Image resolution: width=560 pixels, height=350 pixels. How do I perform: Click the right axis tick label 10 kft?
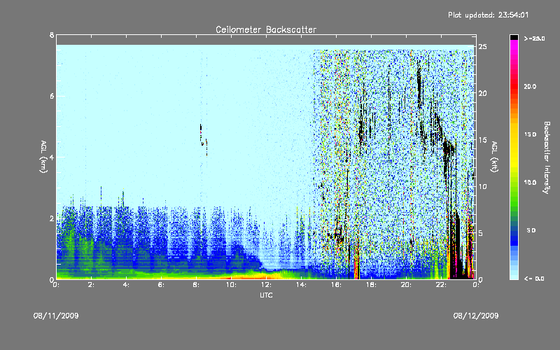pos(482,186)
